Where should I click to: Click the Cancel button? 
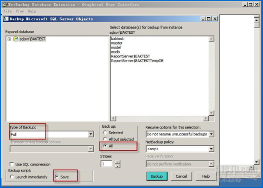point(181,176)
